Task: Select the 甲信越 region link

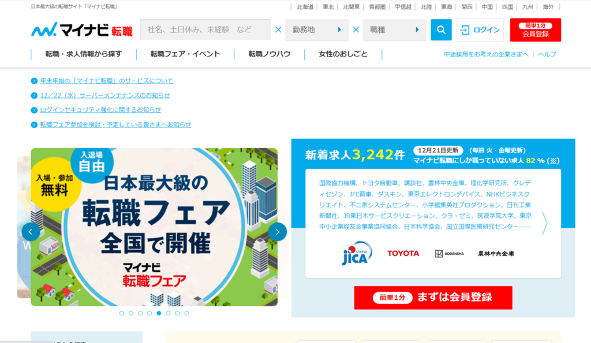Action: coord(403,7)
